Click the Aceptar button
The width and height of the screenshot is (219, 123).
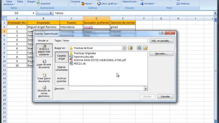click(x=147, y=96)
